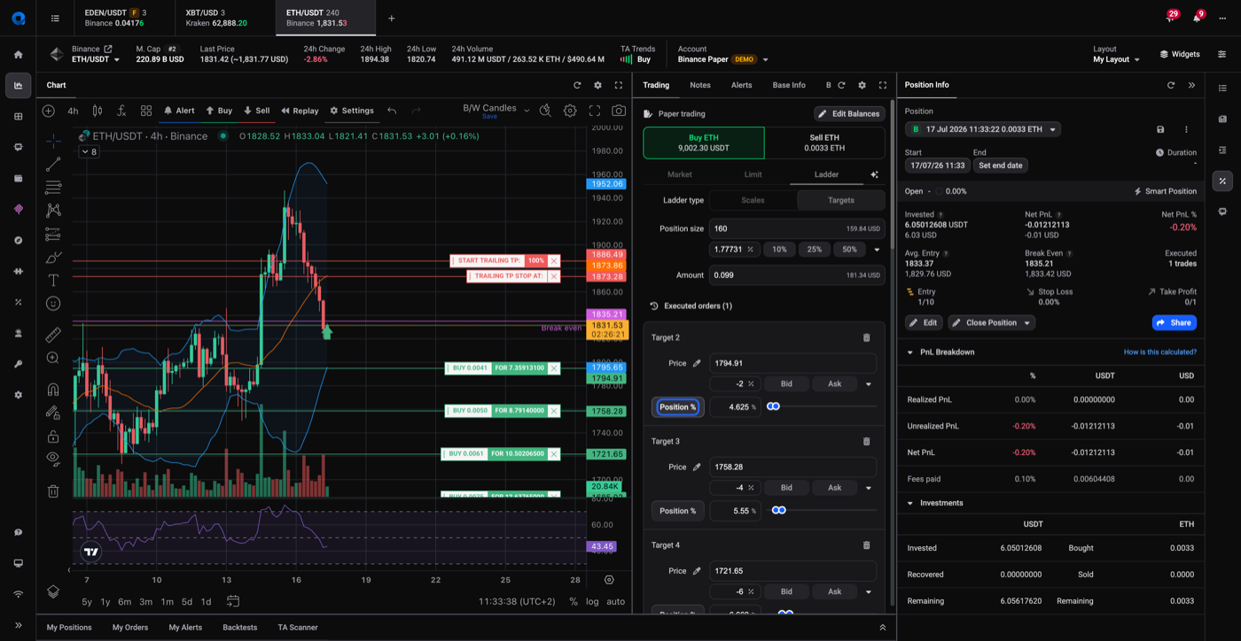Open the My Orders bottom tab
Image resolution: width=1241 pixels, height=641 pixels.
[x=130, y=628]
